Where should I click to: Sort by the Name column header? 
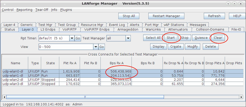[x=15, y=63]
